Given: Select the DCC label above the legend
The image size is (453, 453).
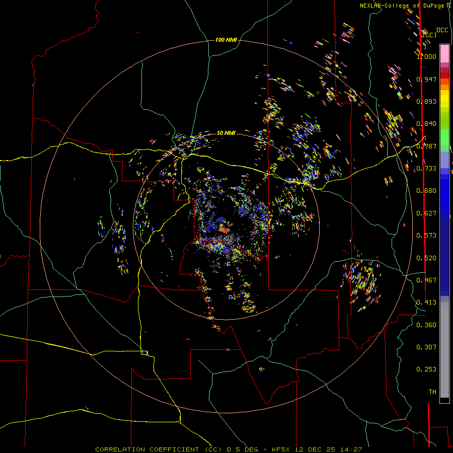Looking at the screenshot, I should [x=442, y=30].
